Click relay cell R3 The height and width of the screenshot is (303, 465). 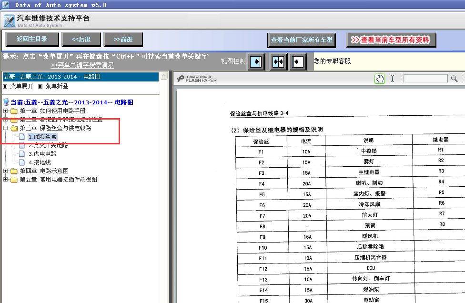[x=441, y=171]
